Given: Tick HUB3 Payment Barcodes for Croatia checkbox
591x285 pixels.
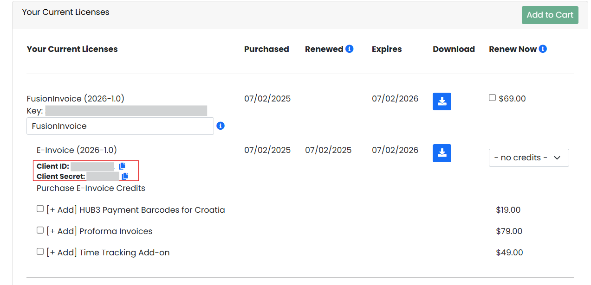Looking at the screenshot, I should click(x=40, y=209).
